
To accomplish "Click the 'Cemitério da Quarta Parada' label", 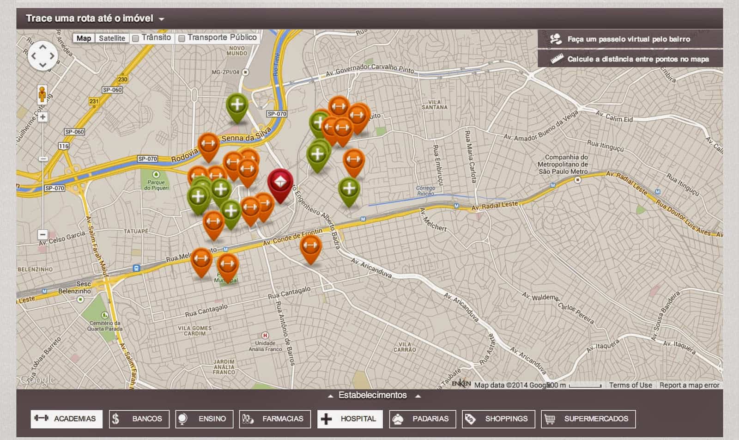I will [105, 326].
